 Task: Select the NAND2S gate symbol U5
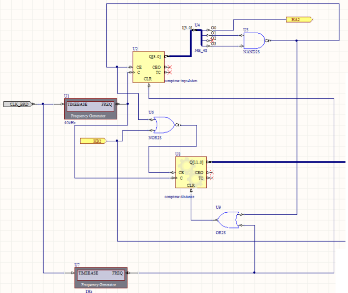pos(254,41)
